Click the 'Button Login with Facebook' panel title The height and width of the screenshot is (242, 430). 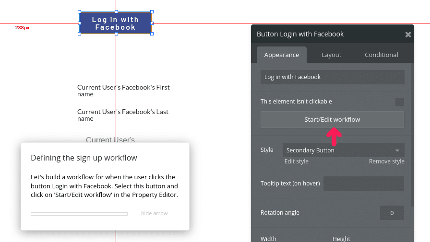pyautogui.click(x=300, y=34)
